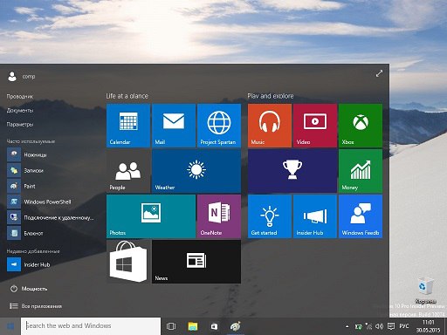Launch the Xbox tile
The image size is (447, 335).
361,126
